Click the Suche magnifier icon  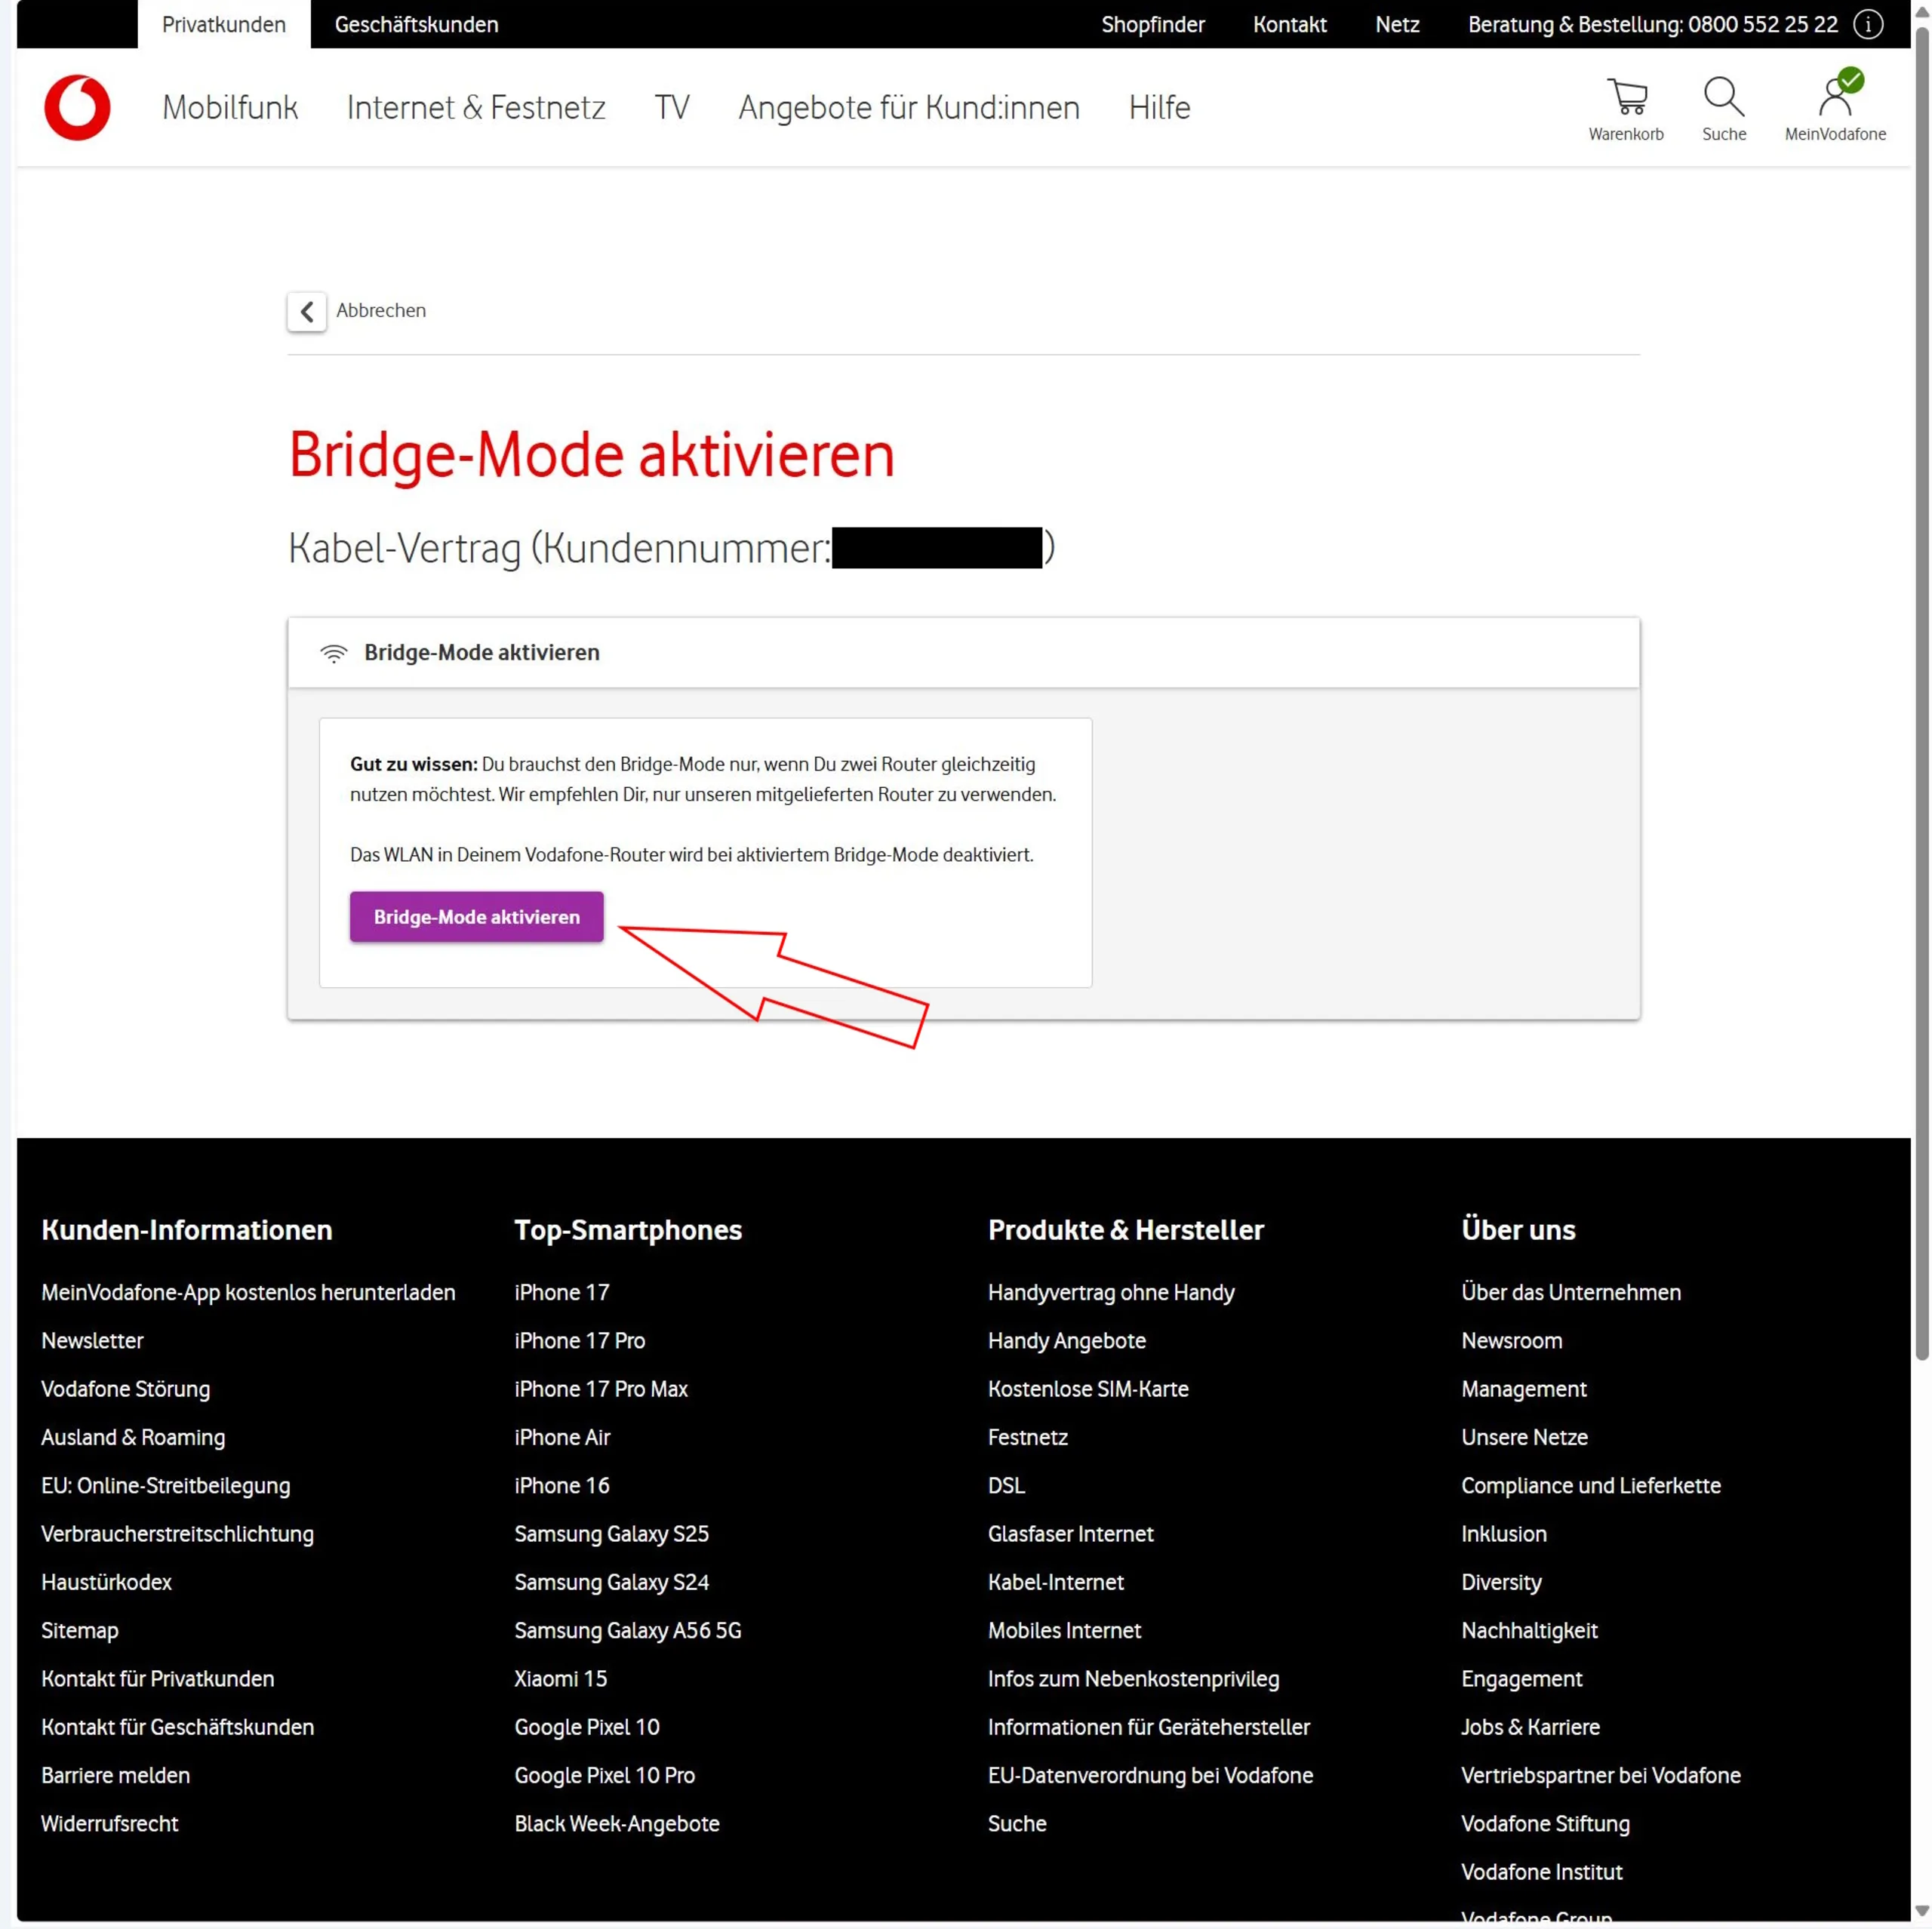pyautogui.click(x=1724, y=97)
